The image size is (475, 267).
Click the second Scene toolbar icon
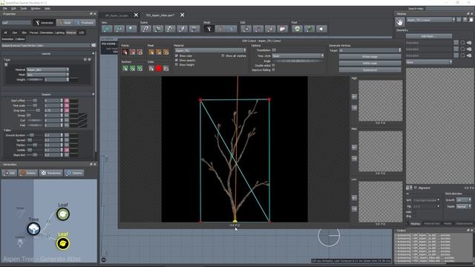[158, 29]
